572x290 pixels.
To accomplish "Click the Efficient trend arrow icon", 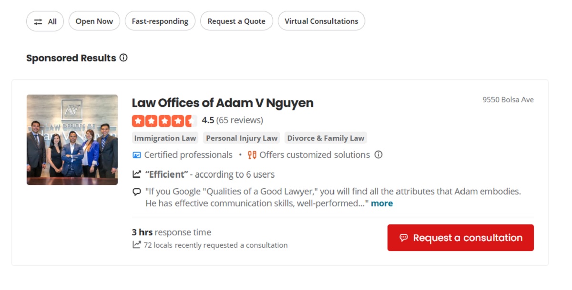I will (x=137, y=174).
